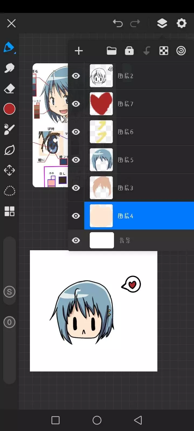Toggle the layers panel icon
Screen dimensions: 194x431
pyautogui.click(x=162, y=23)
